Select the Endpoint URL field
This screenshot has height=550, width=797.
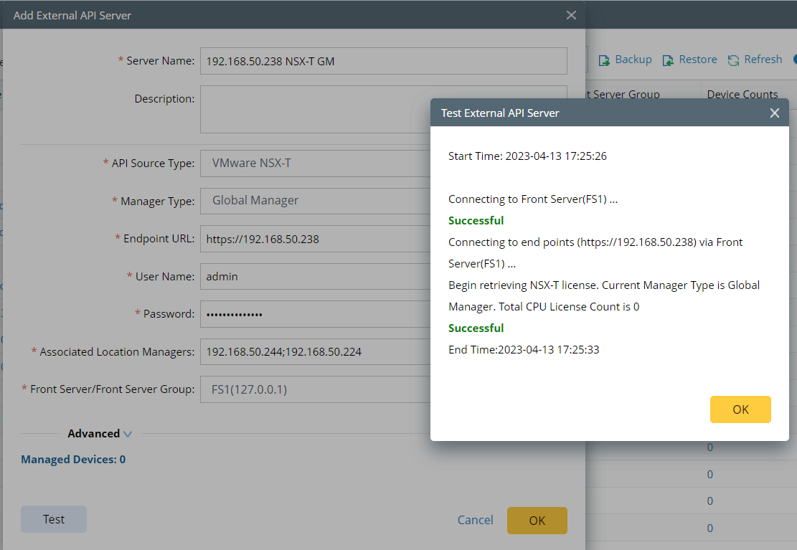(316, 239)
